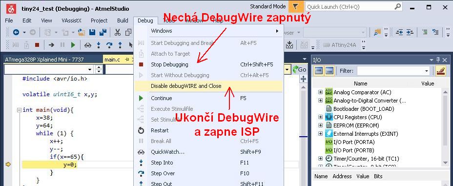Click the Device Programming chip icon

pyautogui.click(x=289, y=45)
